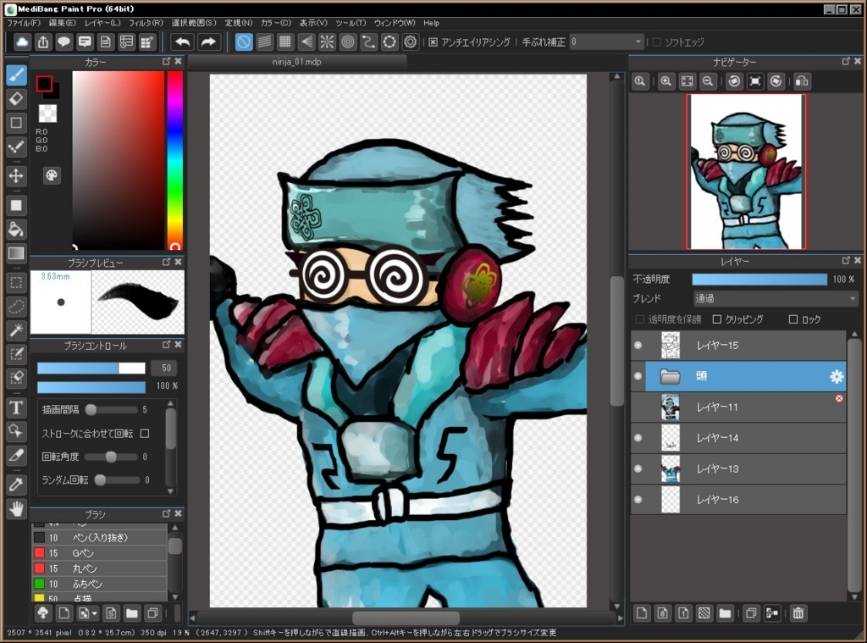This screenshot has width=867, height=643.
Task: Select レイヤー11 in layer list
Action: coord(738,407)
